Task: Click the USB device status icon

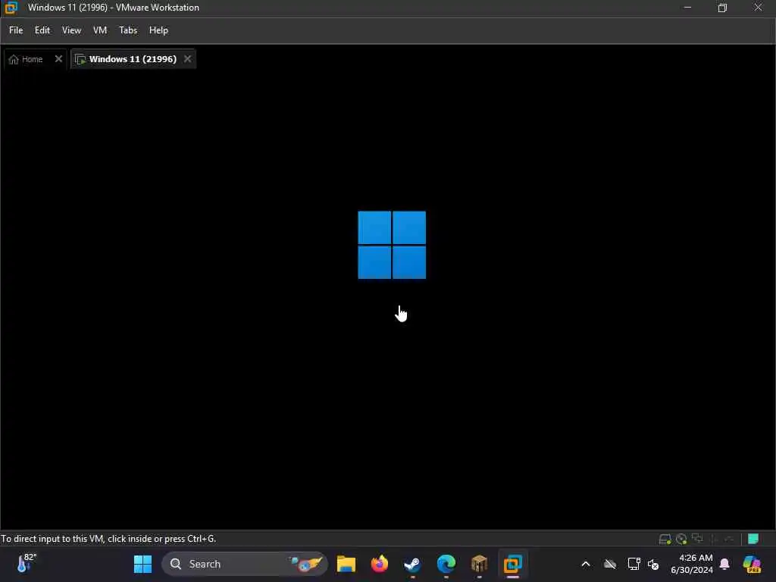Action: pyautogui.click(x=714, y=539)
